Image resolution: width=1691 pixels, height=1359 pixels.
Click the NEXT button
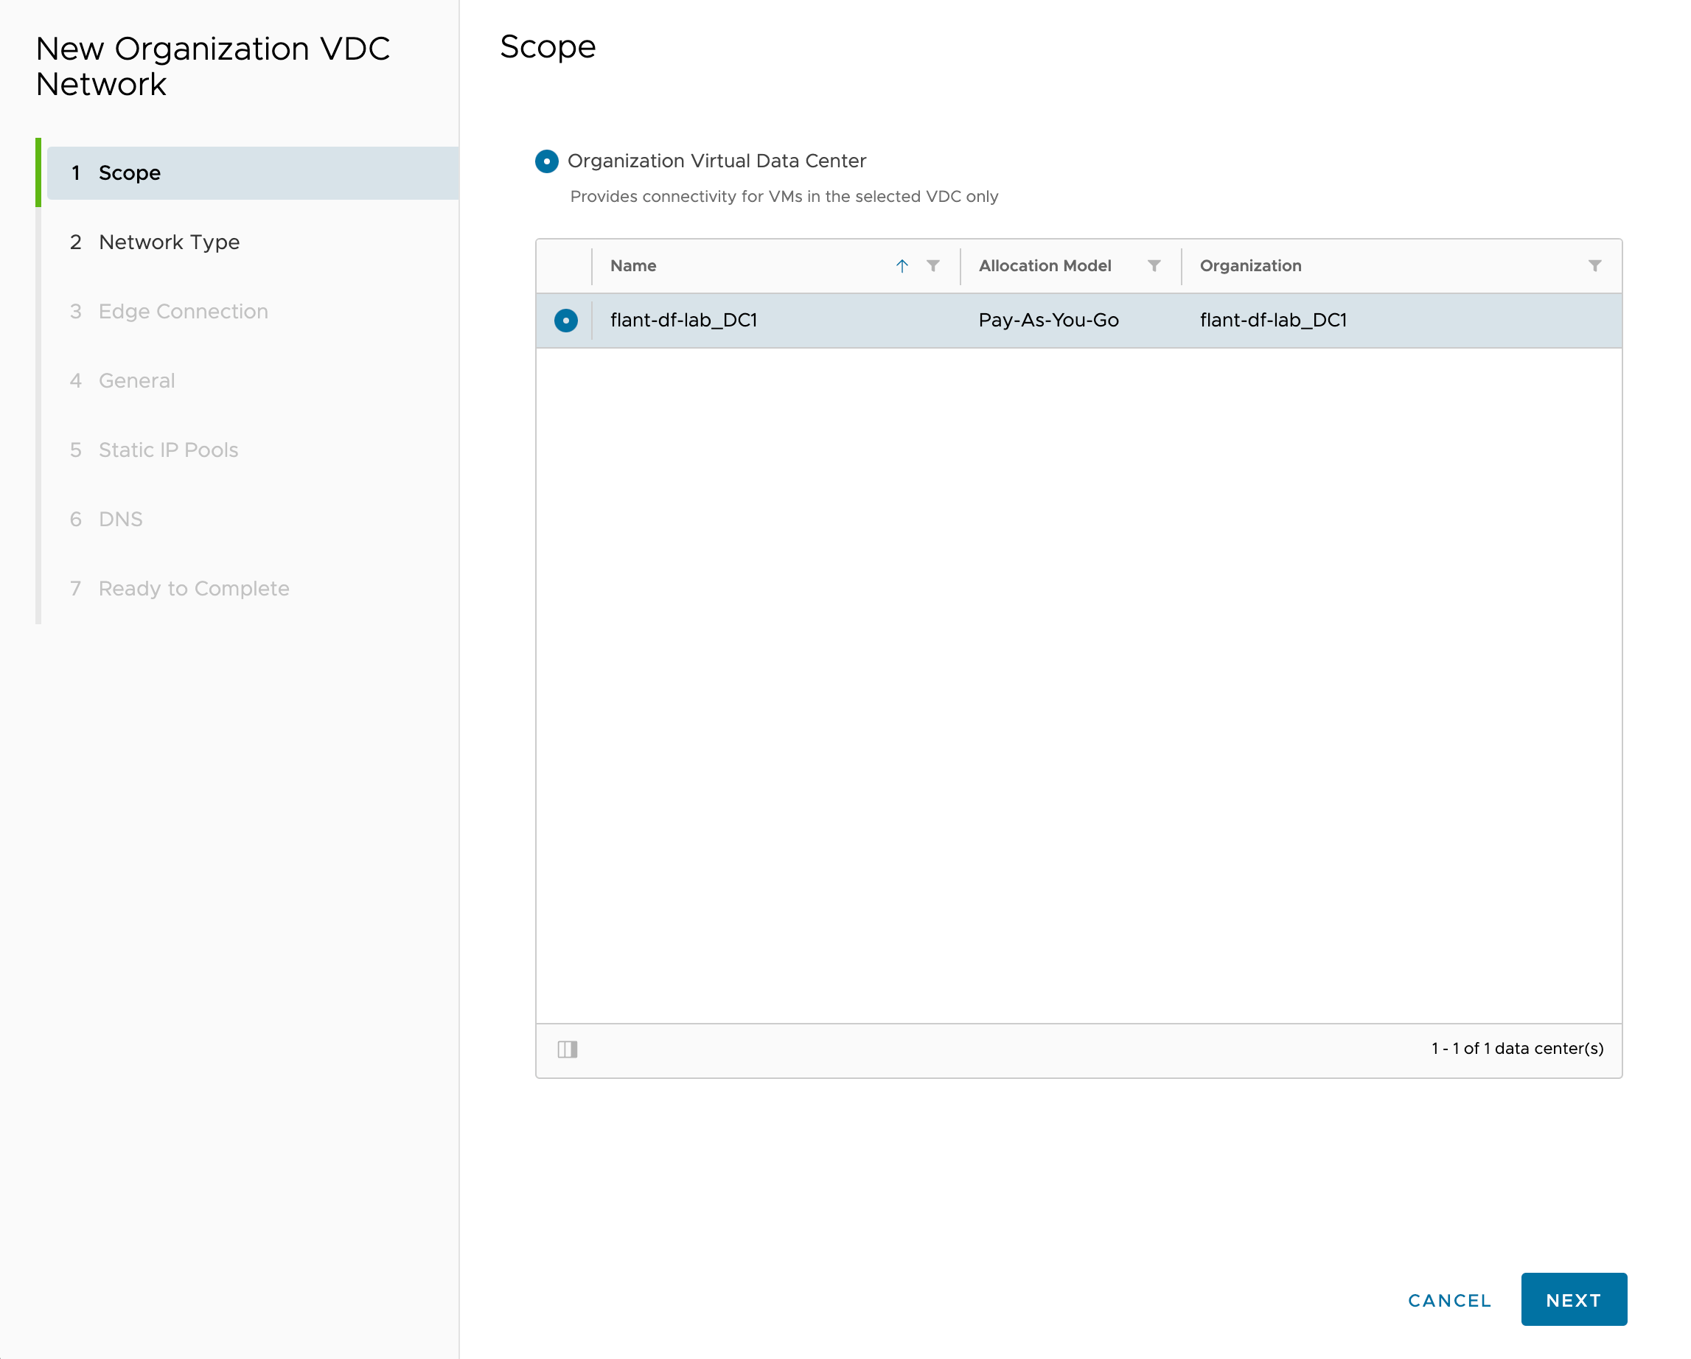1573,1299
